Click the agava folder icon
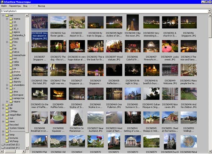Viewport: 212px width, 154px height. click(11, 32)
